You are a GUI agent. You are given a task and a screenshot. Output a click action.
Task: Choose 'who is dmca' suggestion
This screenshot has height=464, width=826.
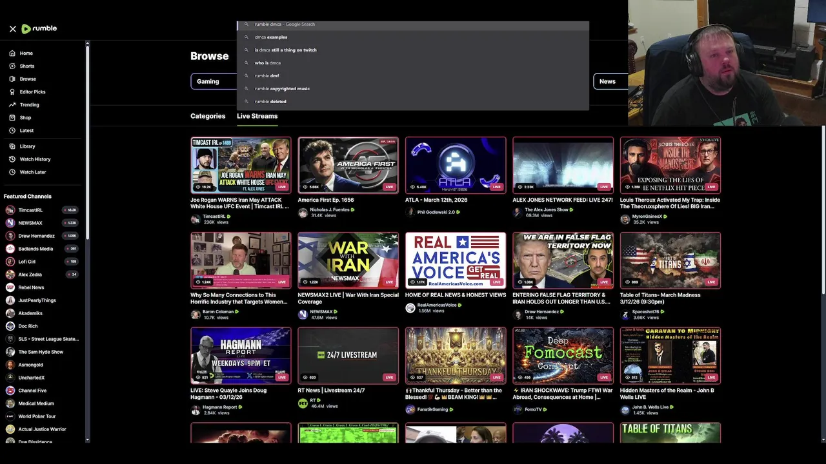(413, 63)
